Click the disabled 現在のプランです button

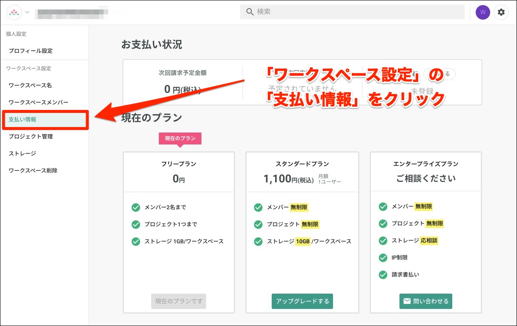click(178, 301)
